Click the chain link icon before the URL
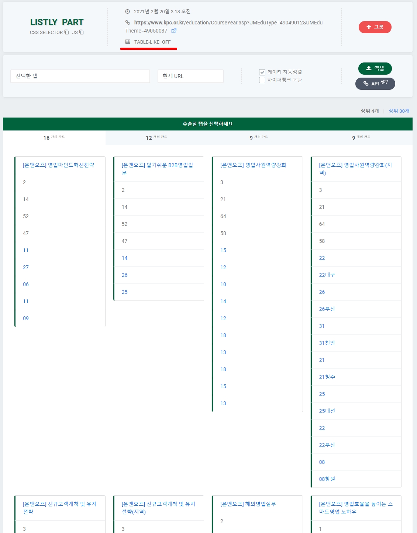The height and width of the screenshot is (533, 417). click(128, 23)
